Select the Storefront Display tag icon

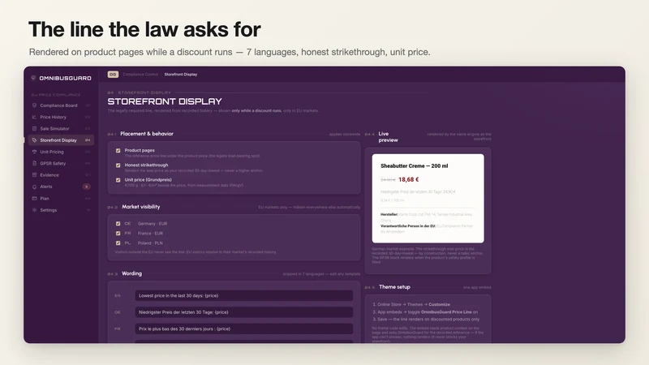(x=34, y=140)
